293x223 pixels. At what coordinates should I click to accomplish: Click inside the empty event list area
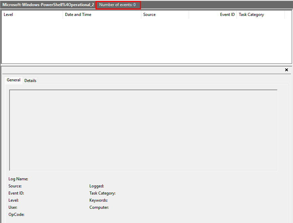click(x=146, y=41)
